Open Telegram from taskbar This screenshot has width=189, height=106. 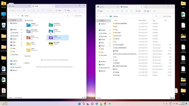point(97,104)
